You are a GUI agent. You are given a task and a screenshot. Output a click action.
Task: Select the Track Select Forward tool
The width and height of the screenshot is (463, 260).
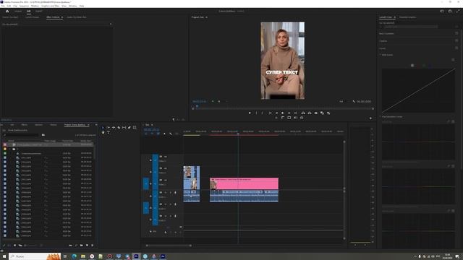tap(109, 128)
